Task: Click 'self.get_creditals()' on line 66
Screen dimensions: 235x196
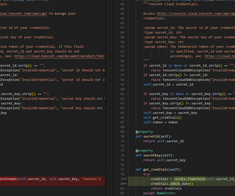Action: pos(162,118)
